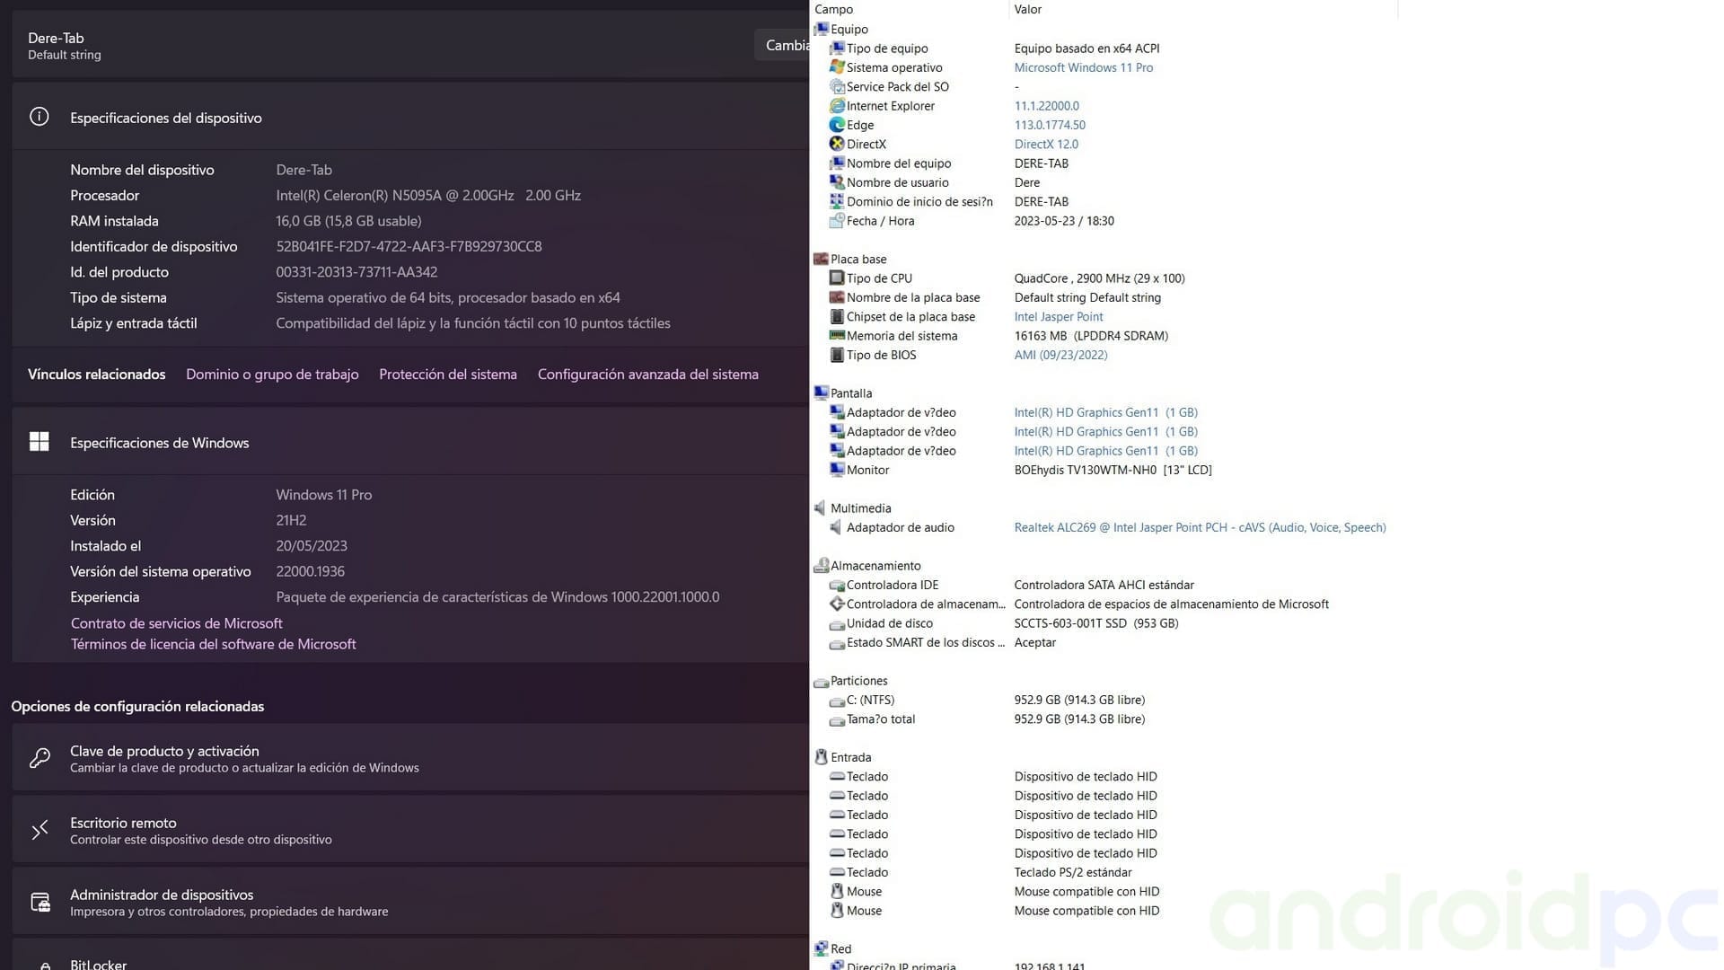The width and height of the screenshot is (1724, 970).
Task: Select the Controladora SATA AHCI estándar value
Action: tap(1104, 585)
